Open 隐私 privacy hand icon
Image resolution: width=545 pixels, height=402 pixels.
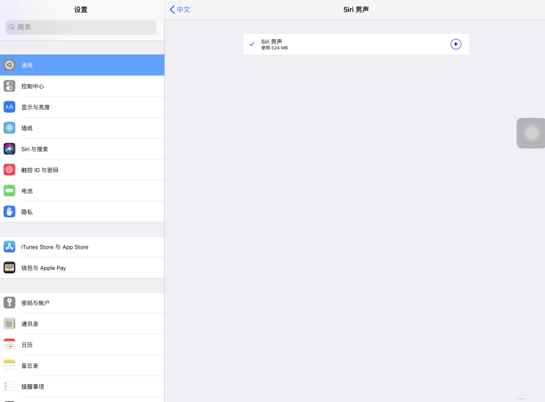pos(9,211)
